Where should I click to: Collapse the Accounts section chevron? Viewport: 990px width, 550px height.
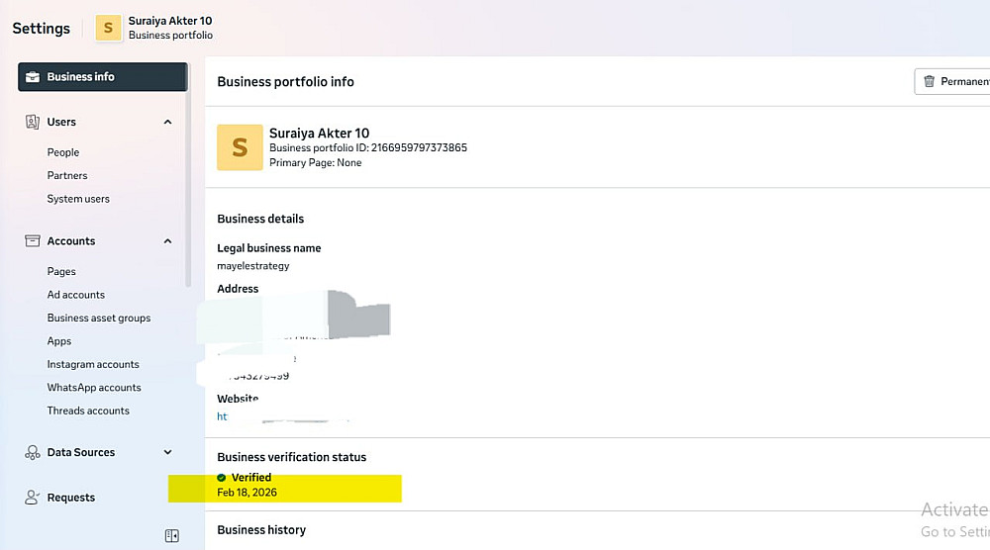[167, 241]
